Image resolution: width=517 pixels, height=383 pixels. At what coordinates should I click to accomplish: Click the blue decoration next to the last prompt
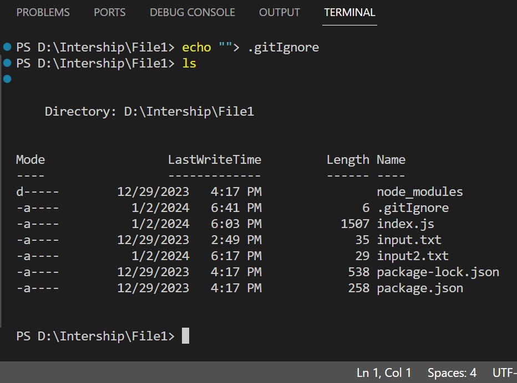click(7, 79)
